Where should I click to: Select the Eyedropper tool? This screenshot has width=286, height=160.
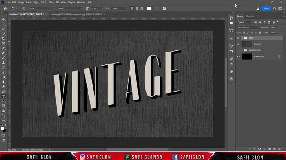tap(4, 48)
